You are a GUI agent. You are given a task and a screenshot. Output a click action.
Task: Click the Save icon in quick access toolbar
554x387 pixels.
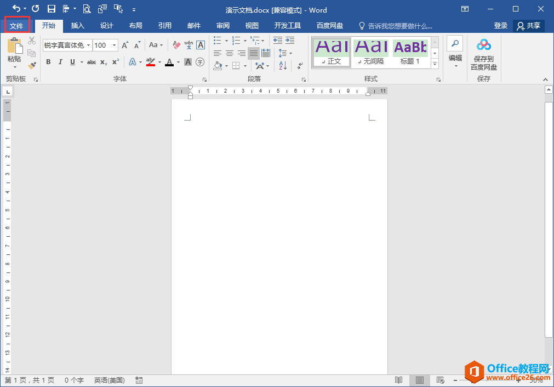tap(52, 9)
